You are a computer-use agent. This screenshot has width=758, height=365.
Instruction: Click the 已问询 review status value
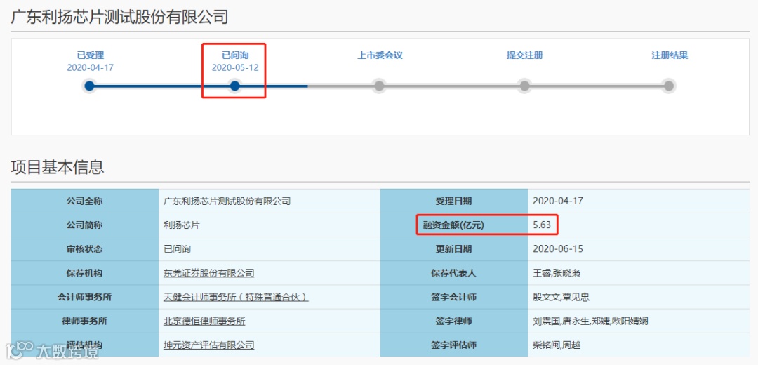pyautogui.click(x=177, y=249)
